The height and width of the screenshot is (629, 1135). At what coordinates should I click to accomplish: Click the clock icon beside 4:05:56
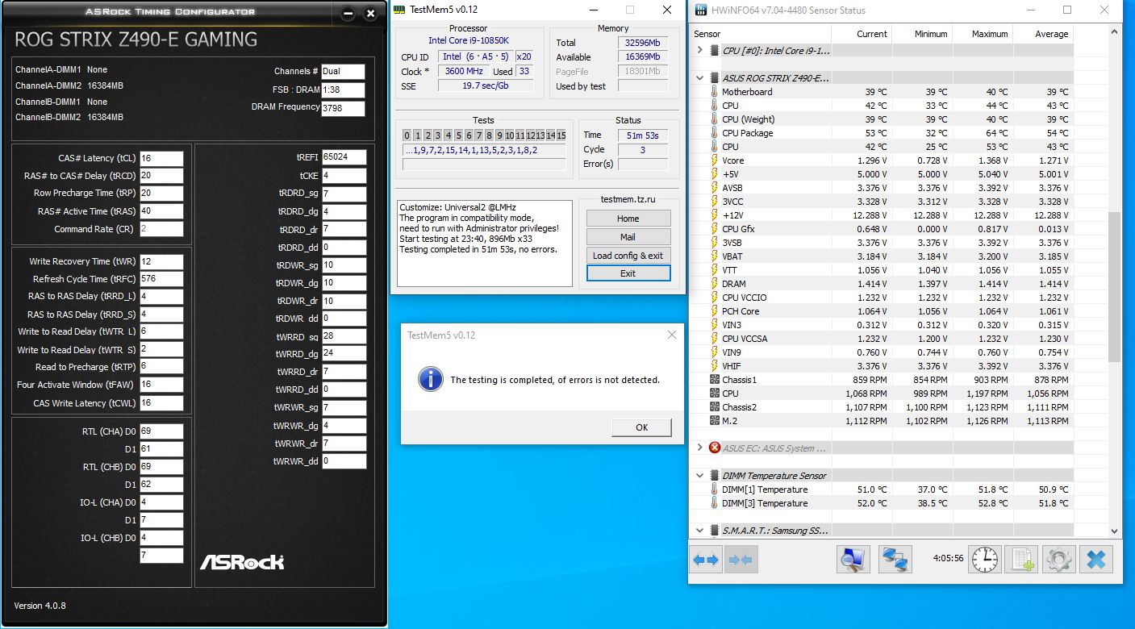click(985, 559)
